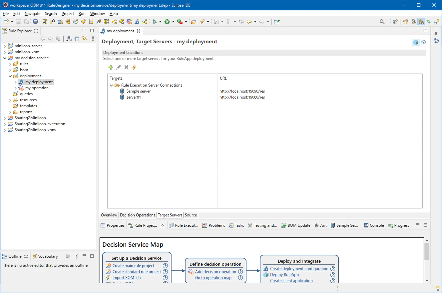The image size is (442, 293).
Task: Click the sort alphabetically icon in Rule Explorer
Action: [69, 39]
